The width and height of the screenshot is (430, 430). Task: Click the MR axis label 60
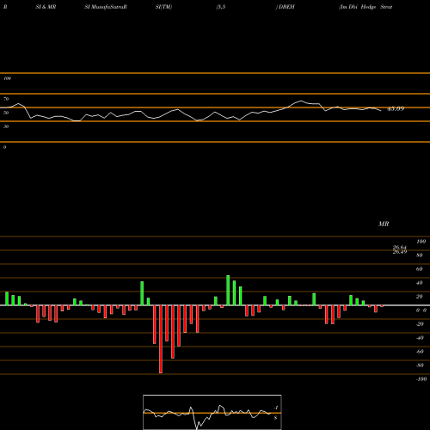420,269
